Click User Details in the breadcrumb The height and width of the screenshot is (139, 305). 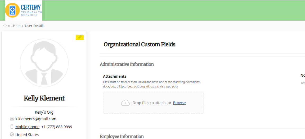coord(35,26)
